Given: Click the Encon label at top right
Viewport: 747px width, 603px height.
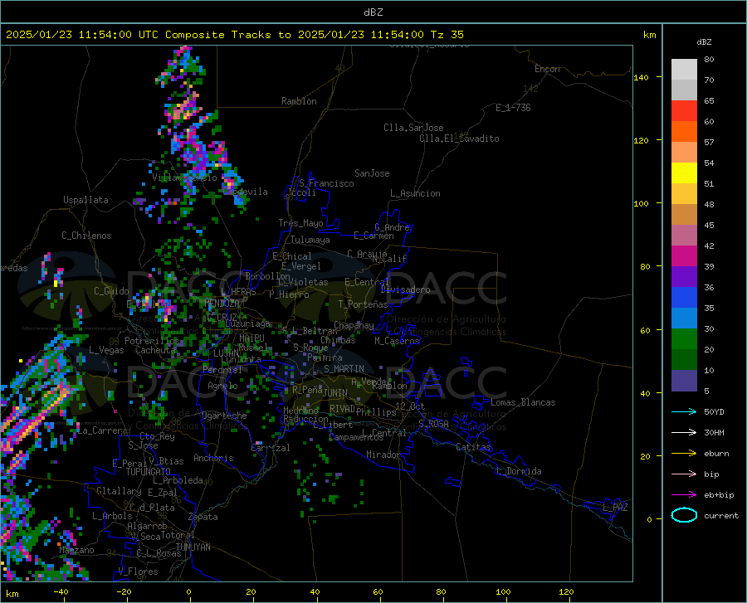Looking at the screenshot, I should (x=547, y=69).
